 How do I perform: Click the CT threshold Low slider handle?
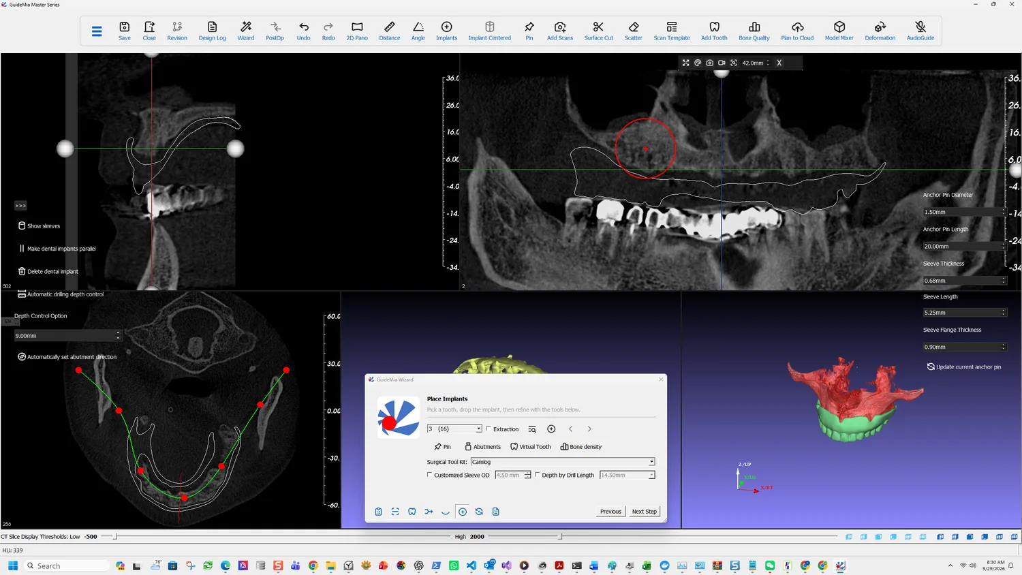click(115, 537)
